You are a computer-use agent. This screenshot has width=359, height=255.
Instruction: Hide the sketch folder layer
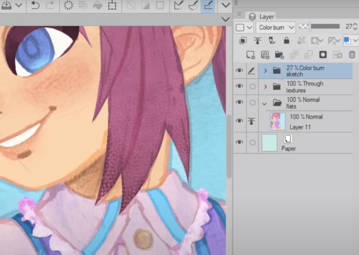pos(239,71)
